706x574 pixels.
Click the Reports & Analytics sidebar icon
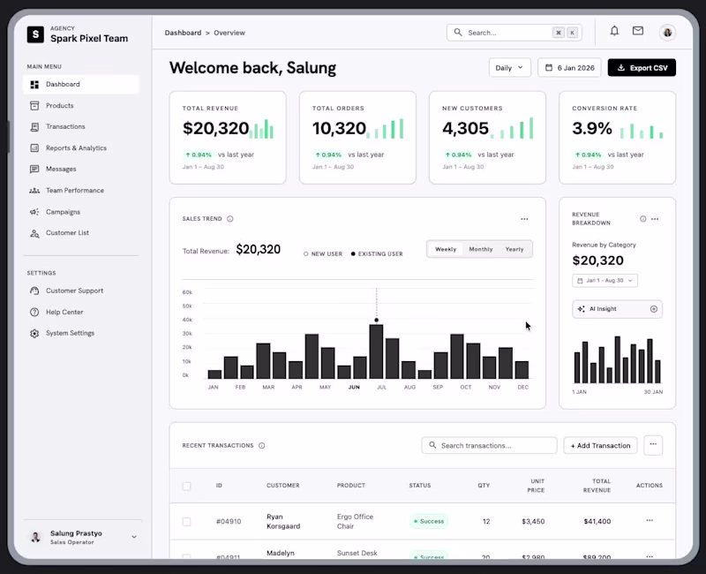[34, 147]
